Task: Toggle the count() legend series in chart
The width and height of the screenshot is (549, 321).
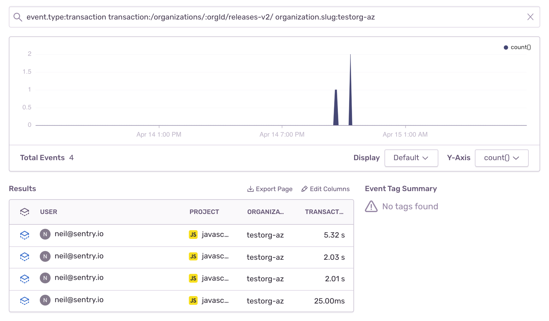Action: pos(517,47)
